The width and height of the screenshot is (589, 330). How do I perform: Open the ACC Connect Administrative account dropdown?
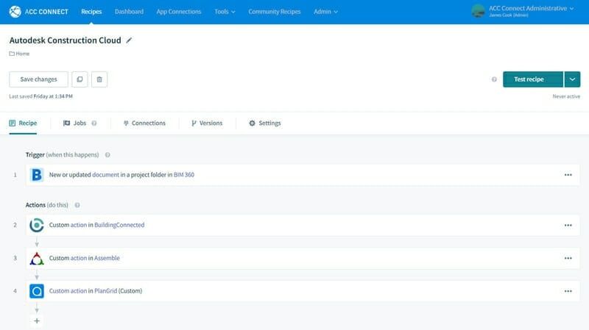pos(531,11)
